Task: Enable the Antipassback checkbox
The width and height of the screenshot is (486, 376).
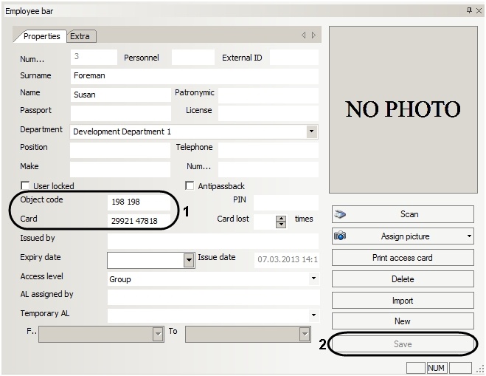Action: tap(190, 185)
